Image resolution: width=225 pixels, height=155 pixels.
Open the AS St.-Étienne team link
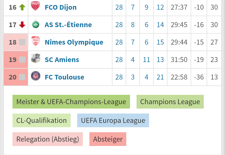tap(68, 25)
